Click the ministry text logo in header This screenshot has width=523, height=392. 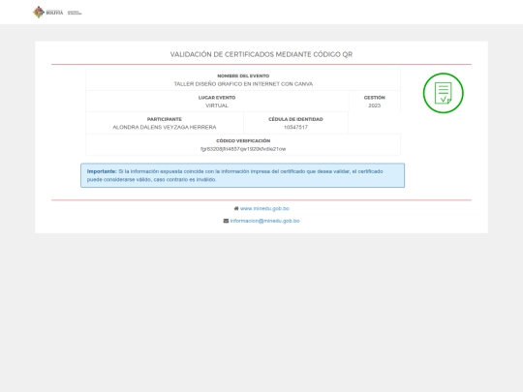point(75,13)
